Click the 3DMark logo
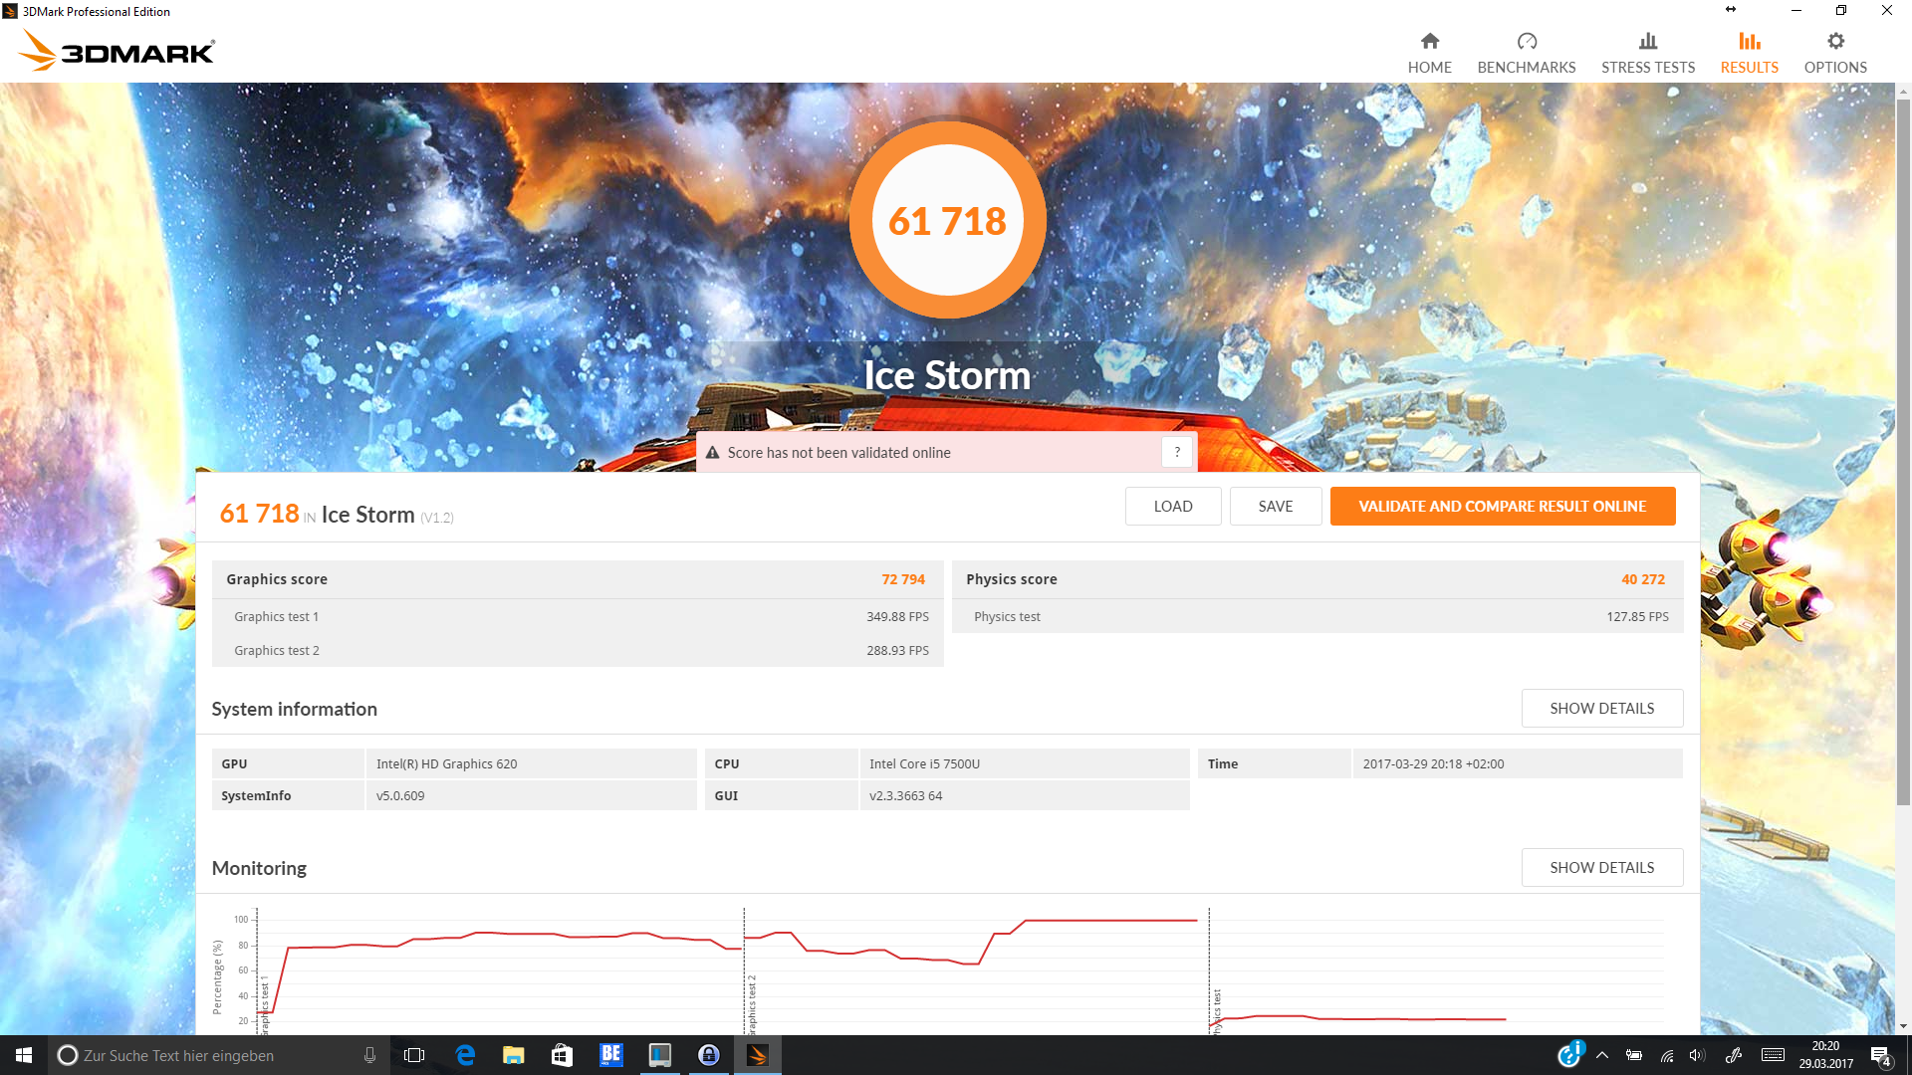This screenshot has height=1075, width=1912. (117, 51)
